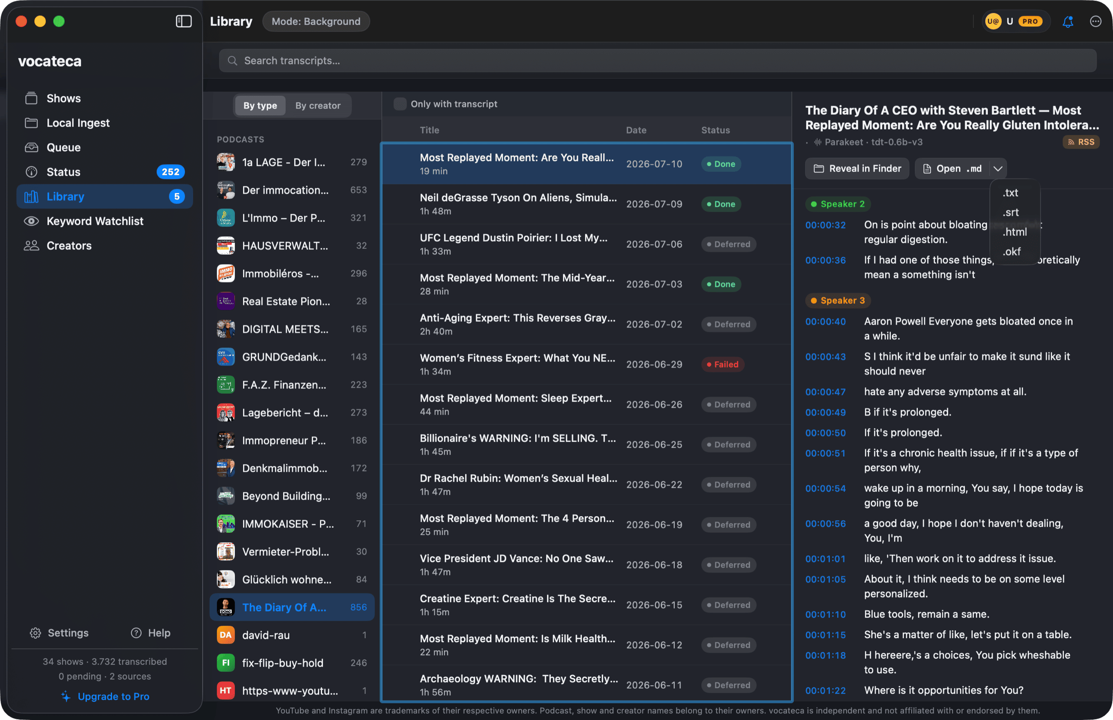
Task: Jump to timestamp 00:01:05
Action: click(x=825, y=579)
